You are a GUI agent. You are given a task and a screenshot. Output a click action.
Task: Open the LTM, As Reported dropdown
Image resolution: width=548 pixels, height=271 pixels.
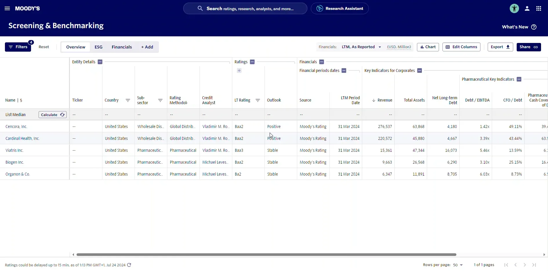point(361,47)
